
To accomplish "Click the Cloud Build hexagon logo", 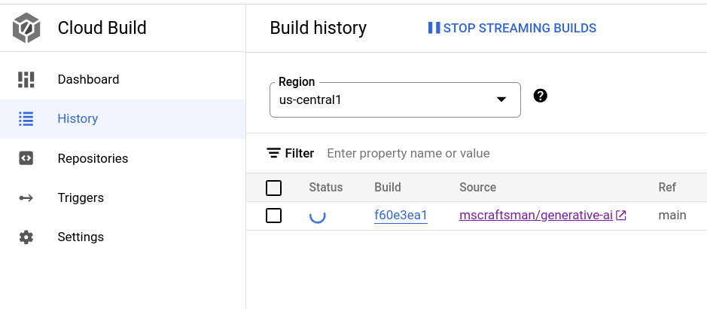I will [x=26, y=28].
